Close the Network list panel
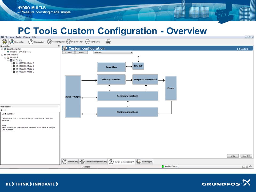The height and width of the screenshot is (192, 256). point(59,46)
